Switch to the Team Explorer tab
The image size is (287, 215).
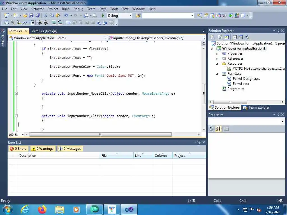coord(256,107)
